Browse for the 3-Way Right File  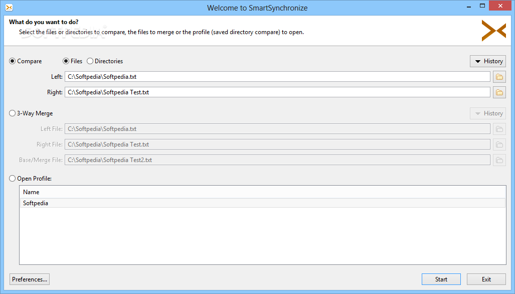pos(499,144)
